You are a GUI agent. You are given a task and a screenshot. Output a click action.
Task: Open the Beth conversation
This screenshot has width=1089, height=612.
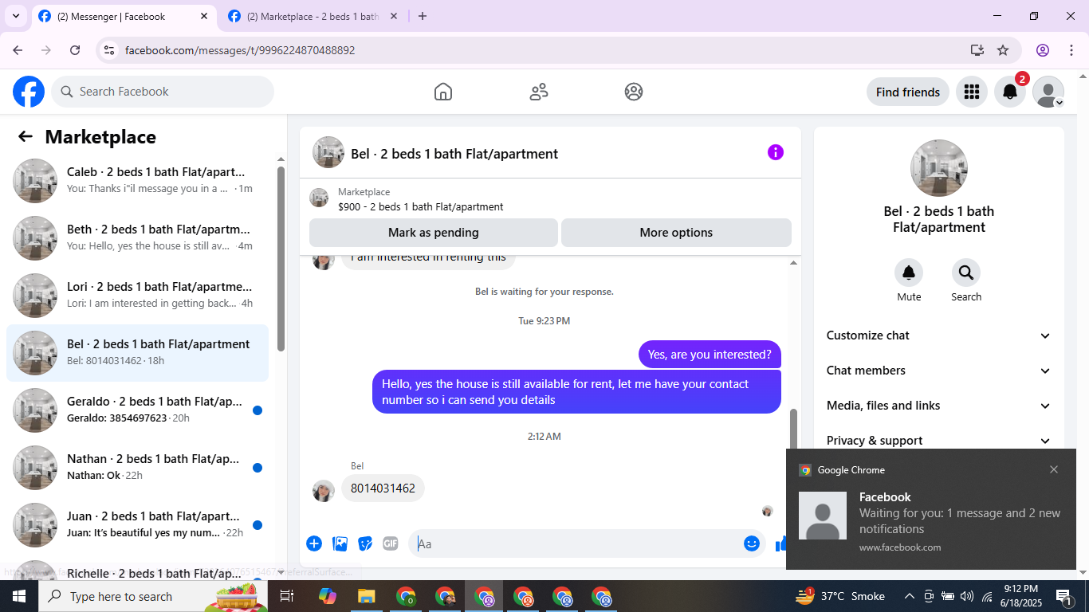137,238
